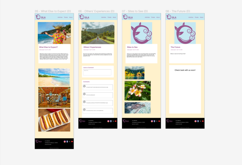Click About nav link in frame 08
The image size is (242, 165).
(201, 17)
